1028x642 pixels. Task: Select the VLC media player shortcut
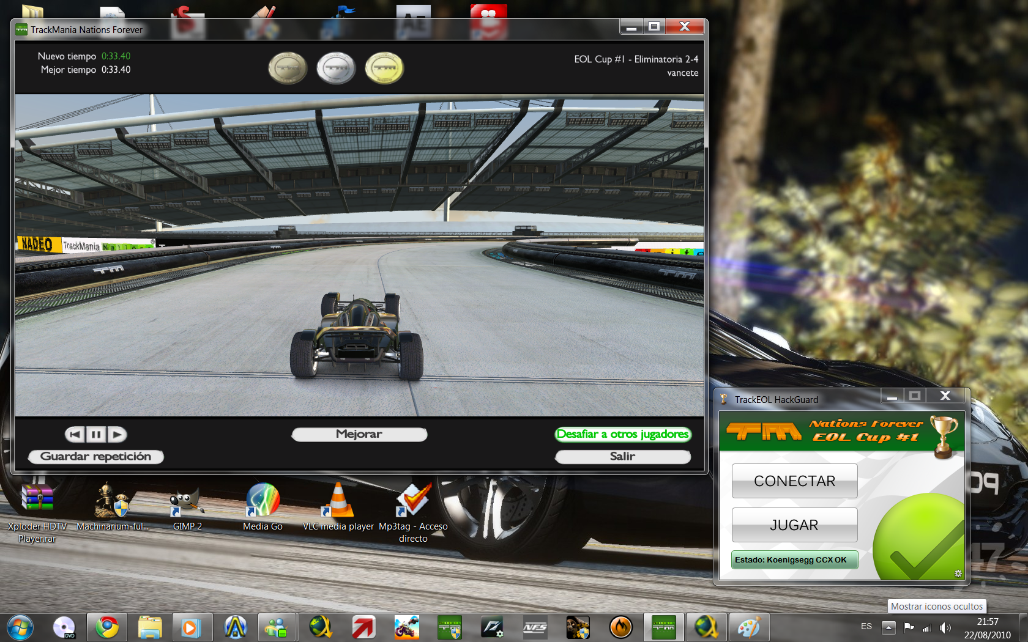coord(338,507)
